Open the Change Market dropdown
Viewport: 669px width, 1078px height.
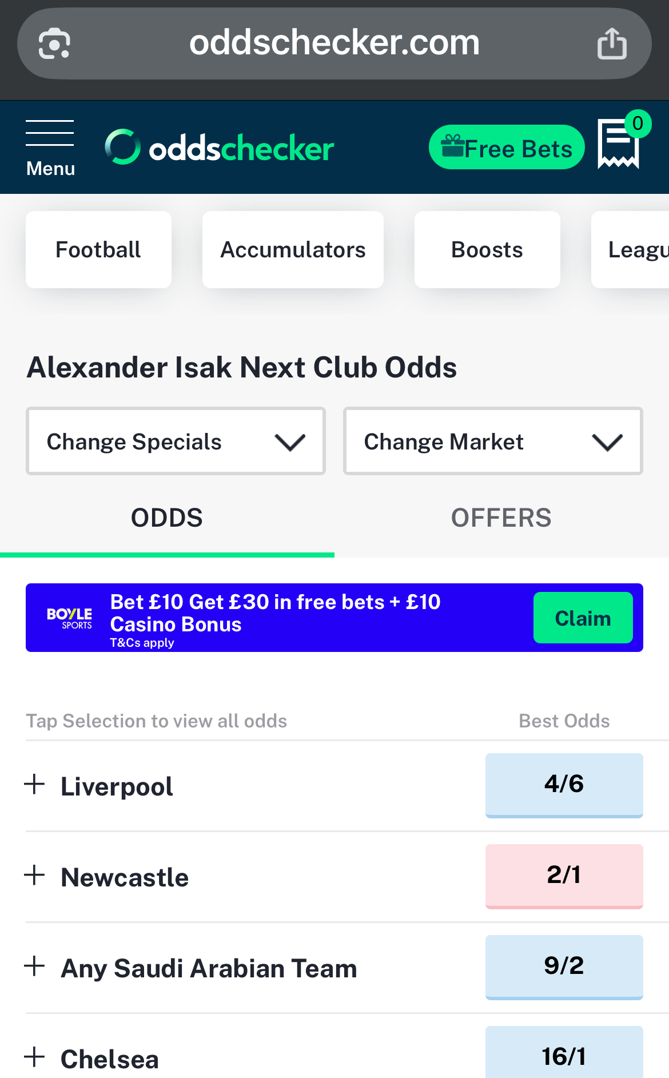point(493,441)
